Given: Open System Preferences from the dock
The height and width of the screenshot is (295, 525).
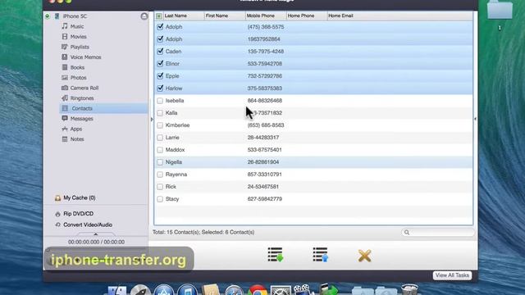Looking at the screenshot, I should [281, 290].
